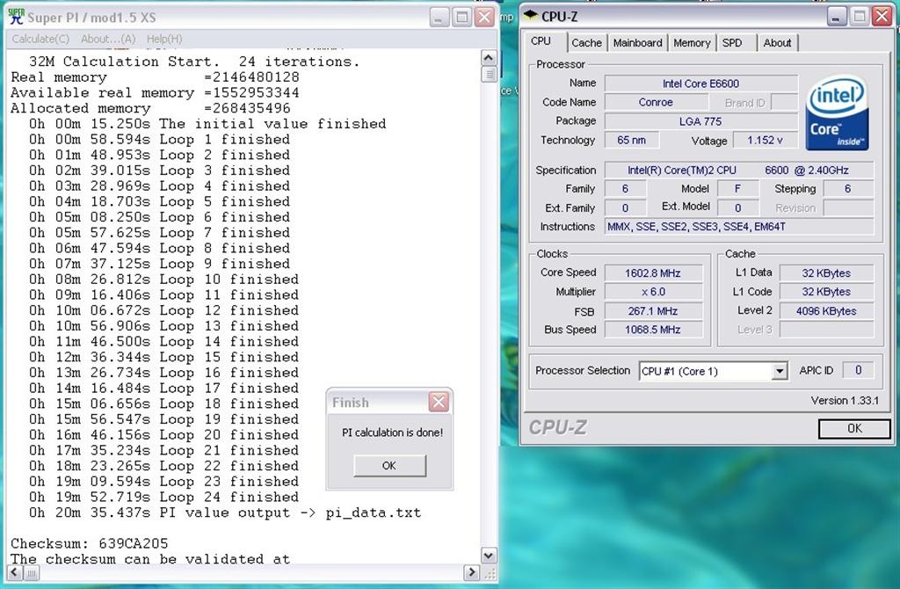Close the Super PI window

pyautogui.click(x=485, y=18)
